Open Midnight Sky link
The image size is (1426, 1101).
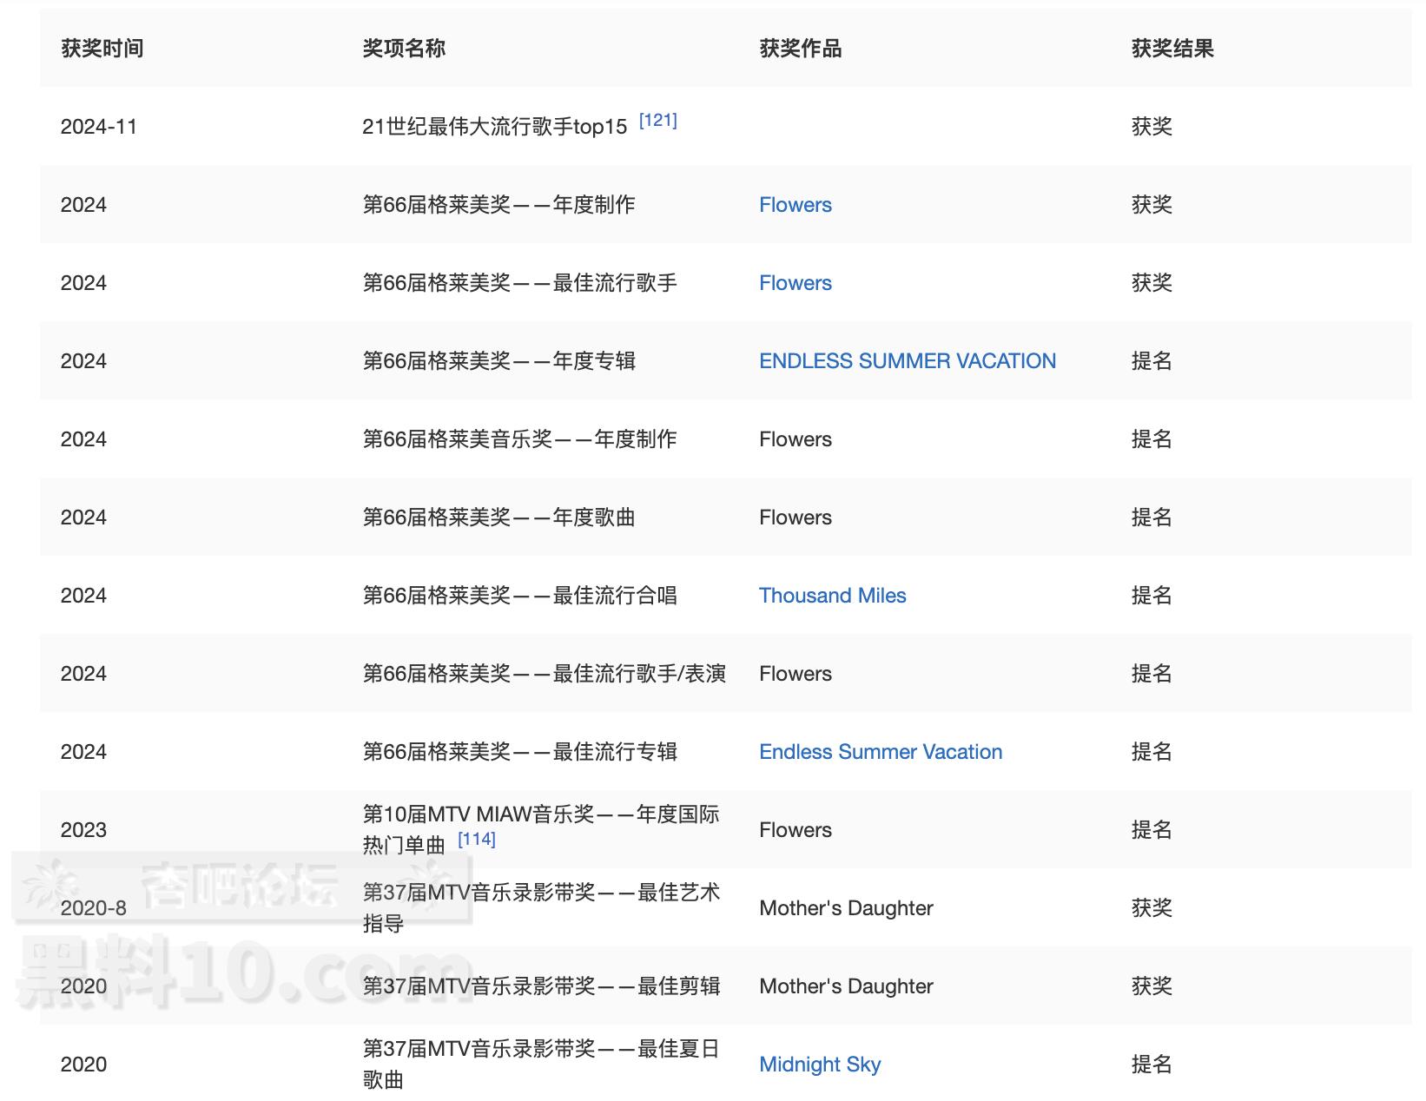pos(820,1065)
